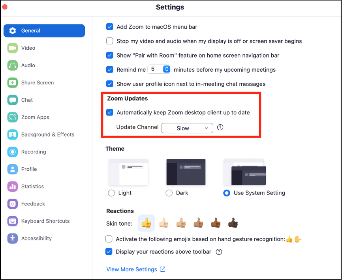Click the Video camera icon in sidebar
This screenshot has height=280, width=342.
13,48
